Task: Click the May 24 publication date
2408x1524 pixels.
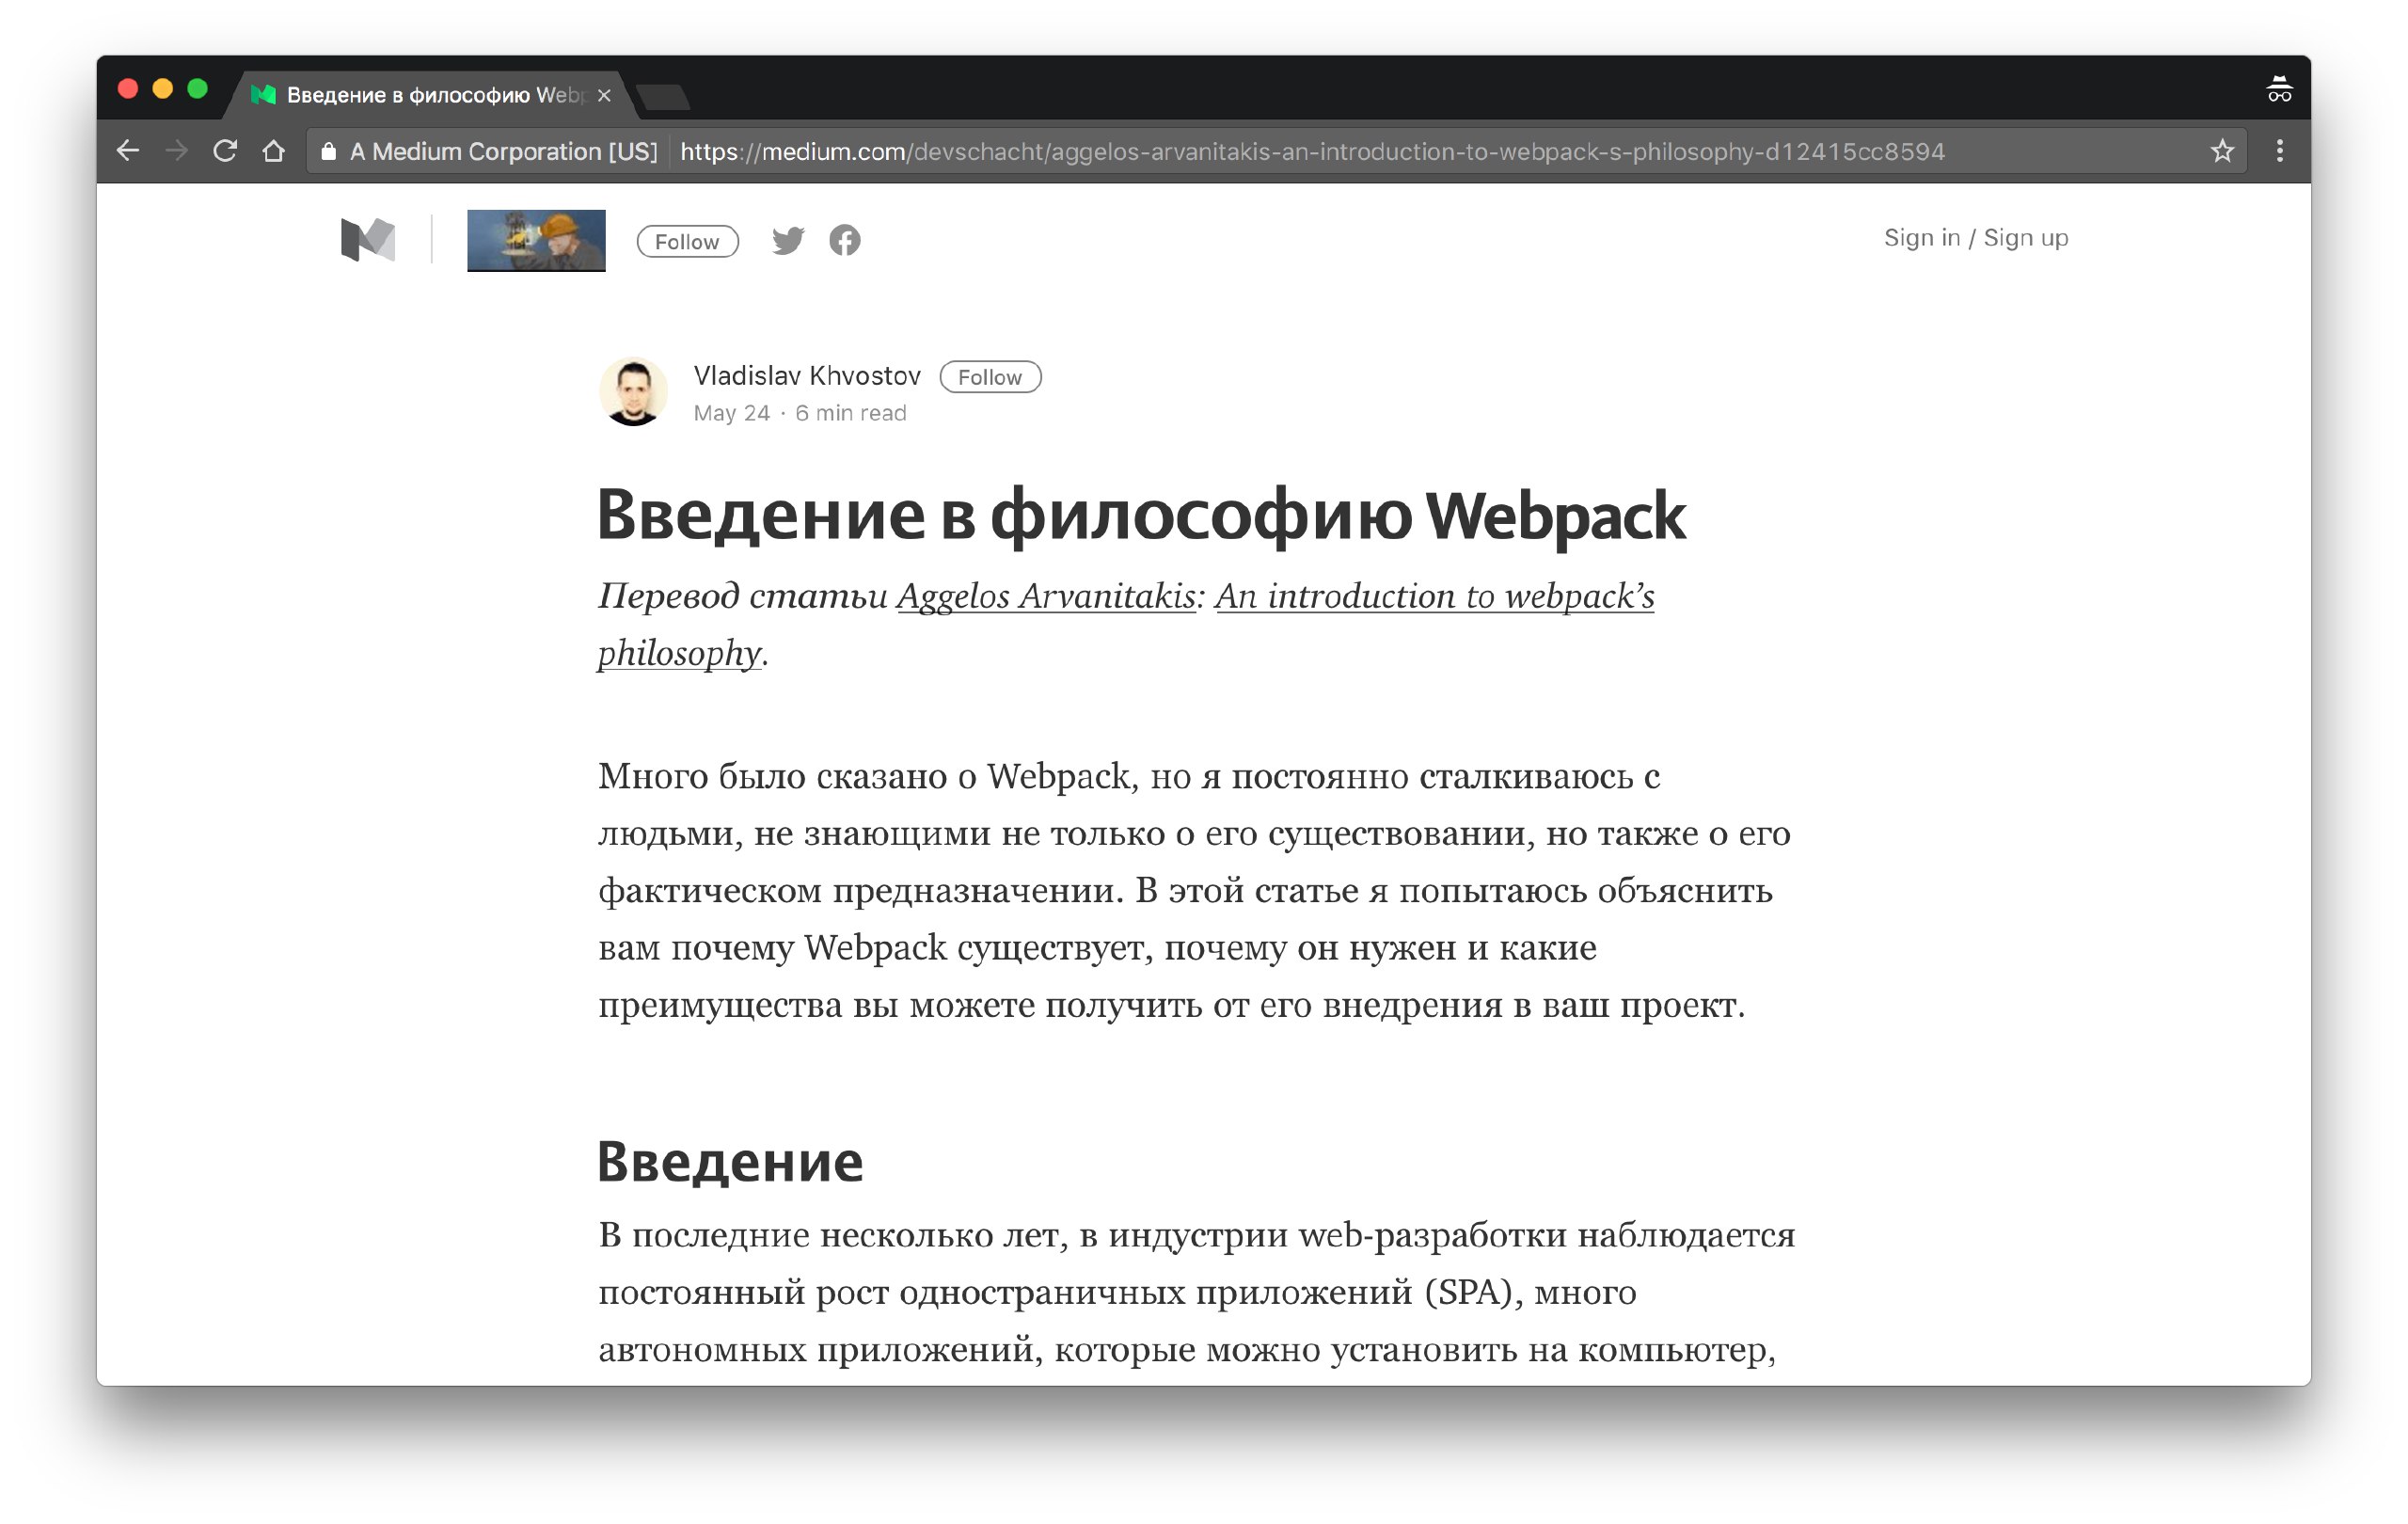Action: [x=732, y=413]
